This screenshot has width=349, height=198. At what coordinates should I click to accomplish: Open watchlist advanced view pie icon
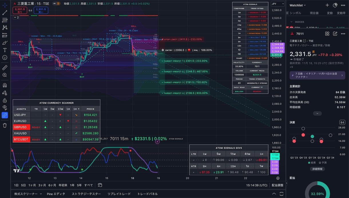335,5
